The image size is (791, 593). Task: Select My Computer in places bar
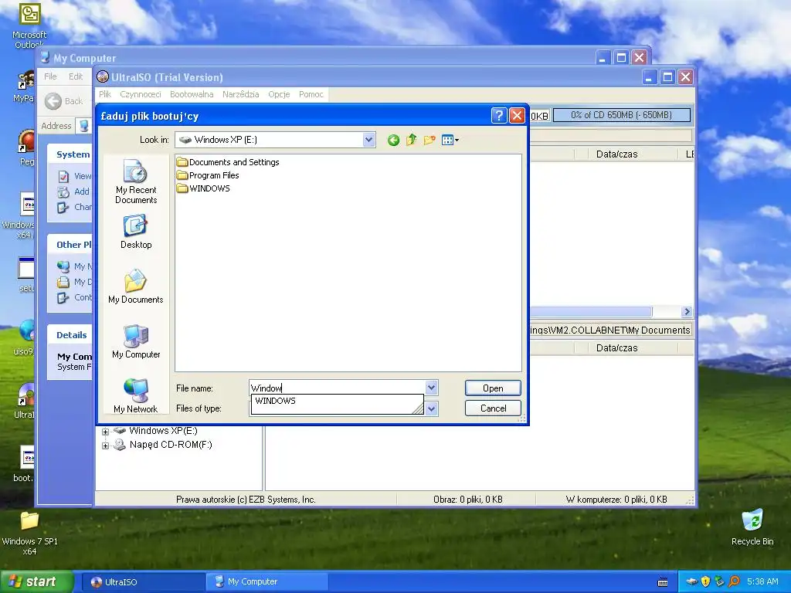click(x=136, y=341)
